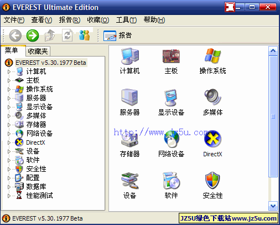Viewport: 280px width, 225px height.
Task: Expand the 存储器 tree node arrow
Action: (x=9, y=125)
